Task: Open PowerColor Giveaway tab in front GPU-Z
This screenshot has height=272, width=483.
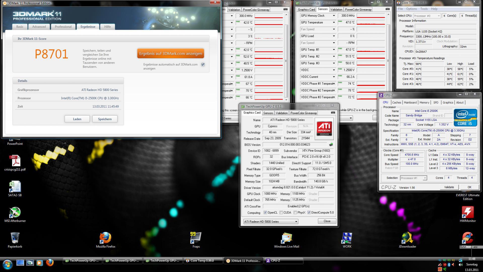Action: pos(303,113)
